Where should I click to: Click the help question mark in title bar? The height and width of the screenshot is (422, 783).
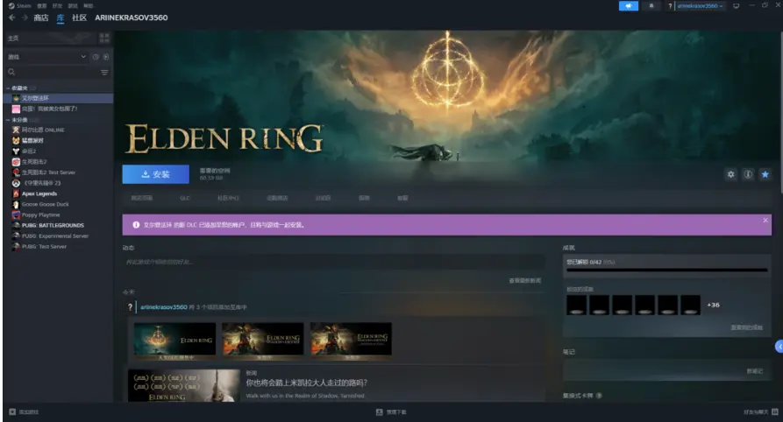[670, 6]
